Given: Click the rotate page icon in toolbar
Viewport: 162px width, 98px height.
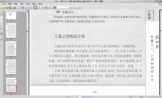Looking at the screenshot, I should (x=26, y=8).
